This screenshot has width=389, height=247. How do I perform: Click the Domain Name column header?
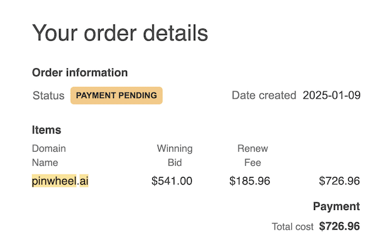coord(49,156)
